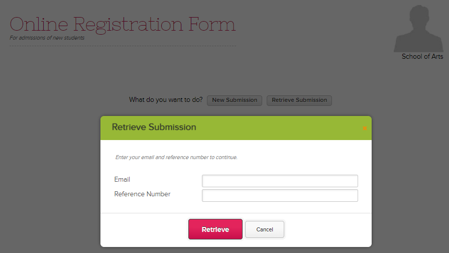This screenshot has width=449, height=253.
Task: Click the white dialog footer right of Cancel
Action: 326,230
